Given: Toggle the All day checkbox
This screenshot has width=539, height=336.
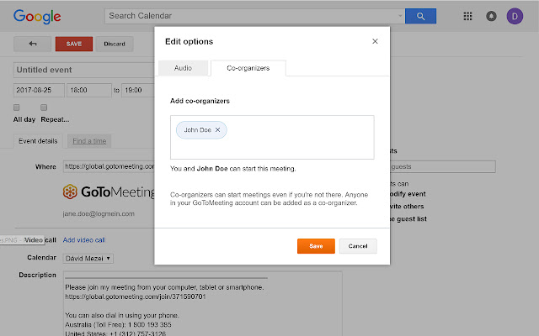Looking at the screenshot, I should (17, 108).
